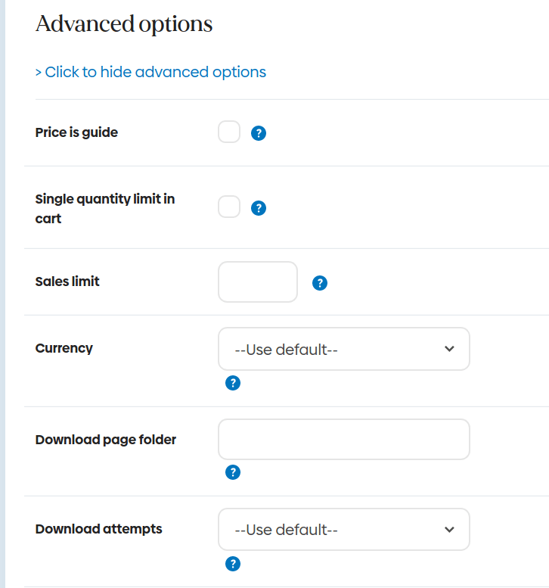This screenshot has height=588, width=549.
Task: Show help for the Currency setting
Action: click(x=233, y=383)
